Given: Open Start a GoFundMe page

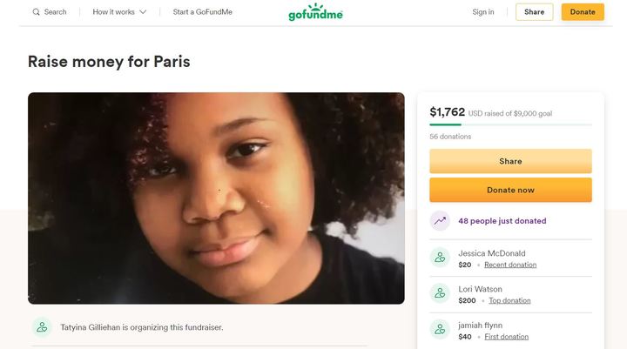Looking at the screenshot, I should pos(202,12).
